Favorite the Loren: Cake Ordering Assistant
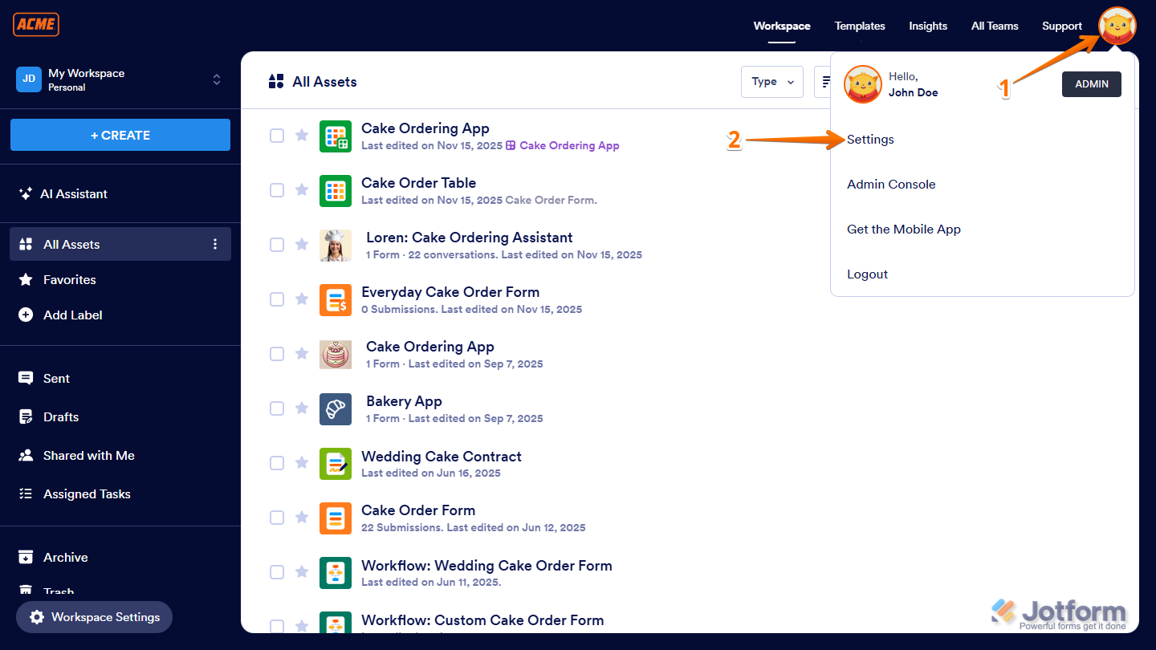1156x650 pixels. pyautogui.click(x=302, y=244)
